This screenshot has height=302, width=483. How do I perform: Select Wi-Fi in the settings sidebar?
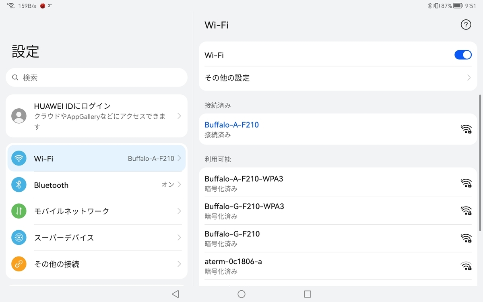pos(97,158)
